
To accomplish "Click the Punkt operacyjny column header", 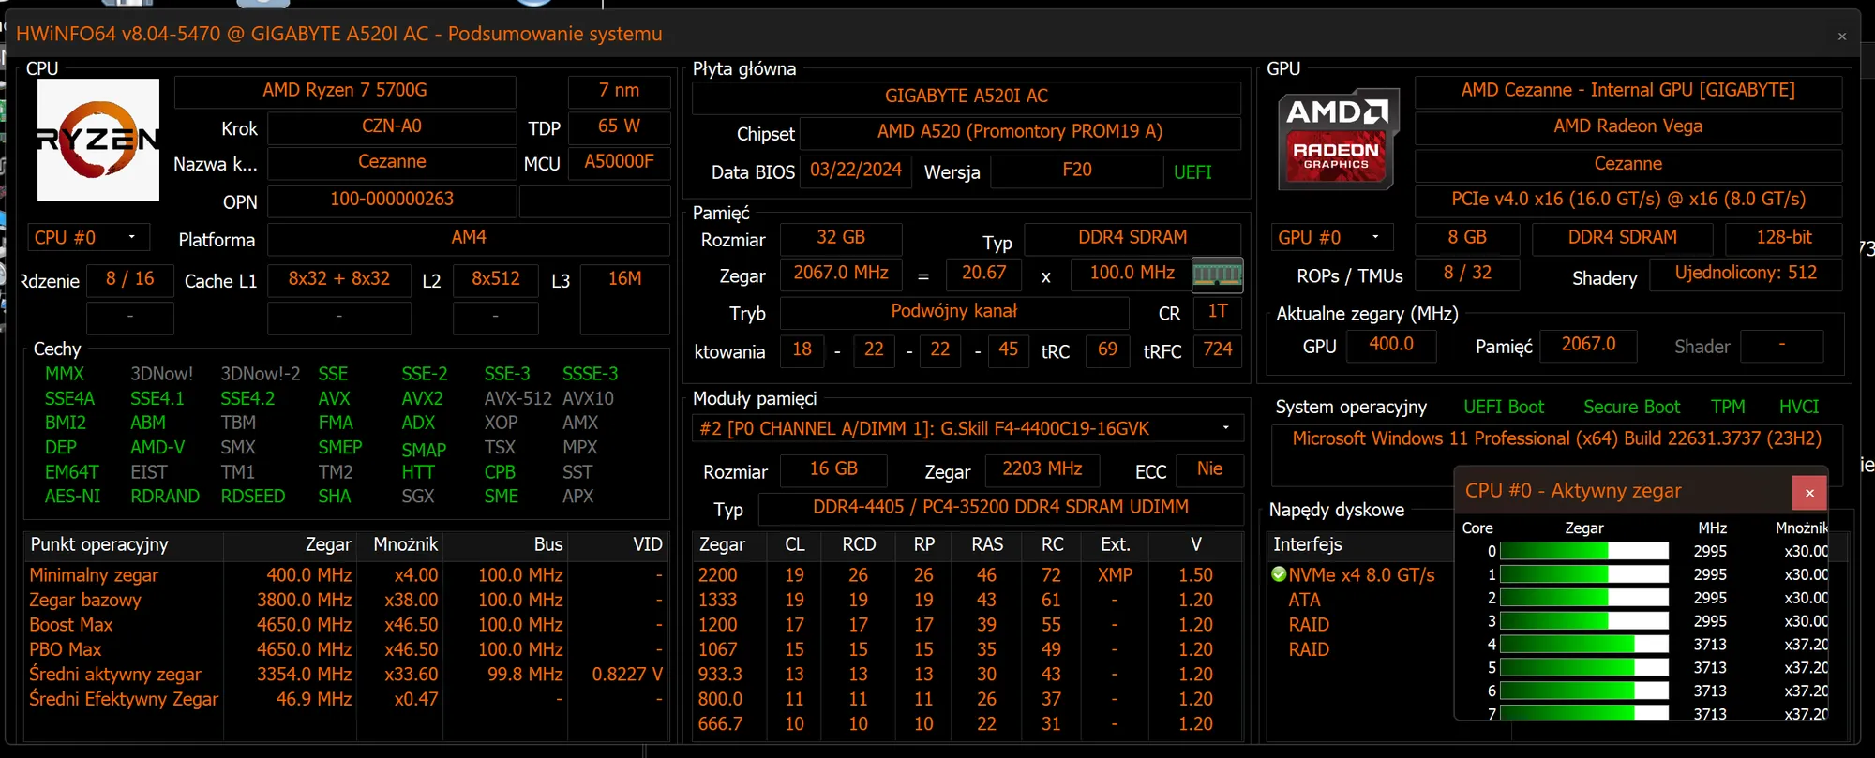I will coord(123,544).
